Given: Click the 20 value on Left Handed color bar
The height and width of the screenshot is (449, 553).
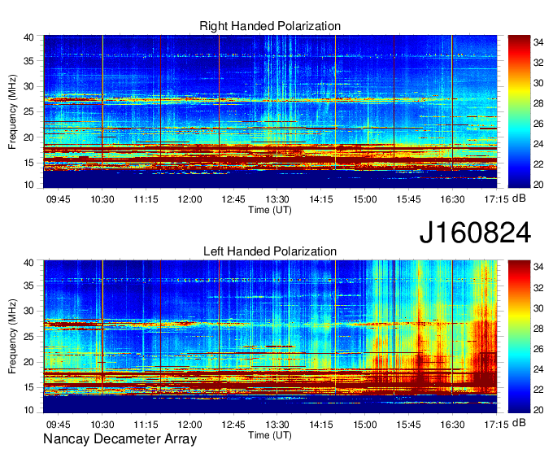Looking at the screenshot, I should (538, 410).
